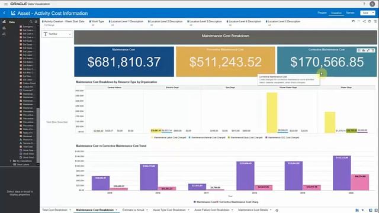Screen dimensions: 379x213
Task: Switch to the Prepare view
Action: point(322,13)
